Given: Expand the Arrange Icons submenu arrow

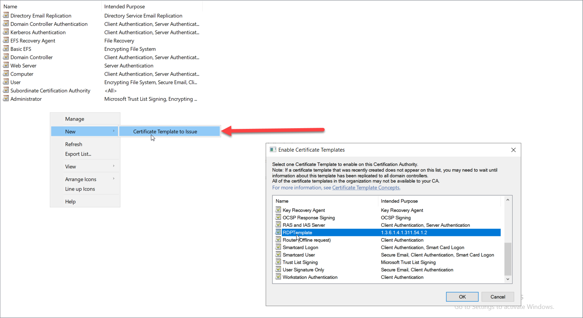Looking at the screenshot, I should pos(114,179).
